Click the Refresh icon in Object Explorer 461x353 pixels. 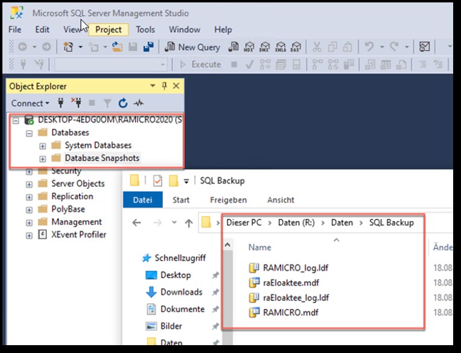123,103
